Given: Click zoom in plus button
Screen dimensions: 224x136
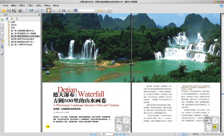Looking at the screenshot, I should point(223,134).
